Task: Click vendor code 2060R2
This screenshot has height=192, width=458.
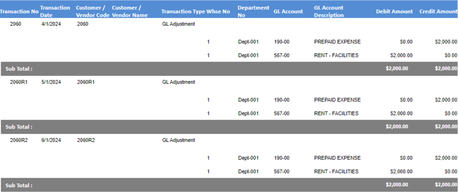Action: coord(86,140)
